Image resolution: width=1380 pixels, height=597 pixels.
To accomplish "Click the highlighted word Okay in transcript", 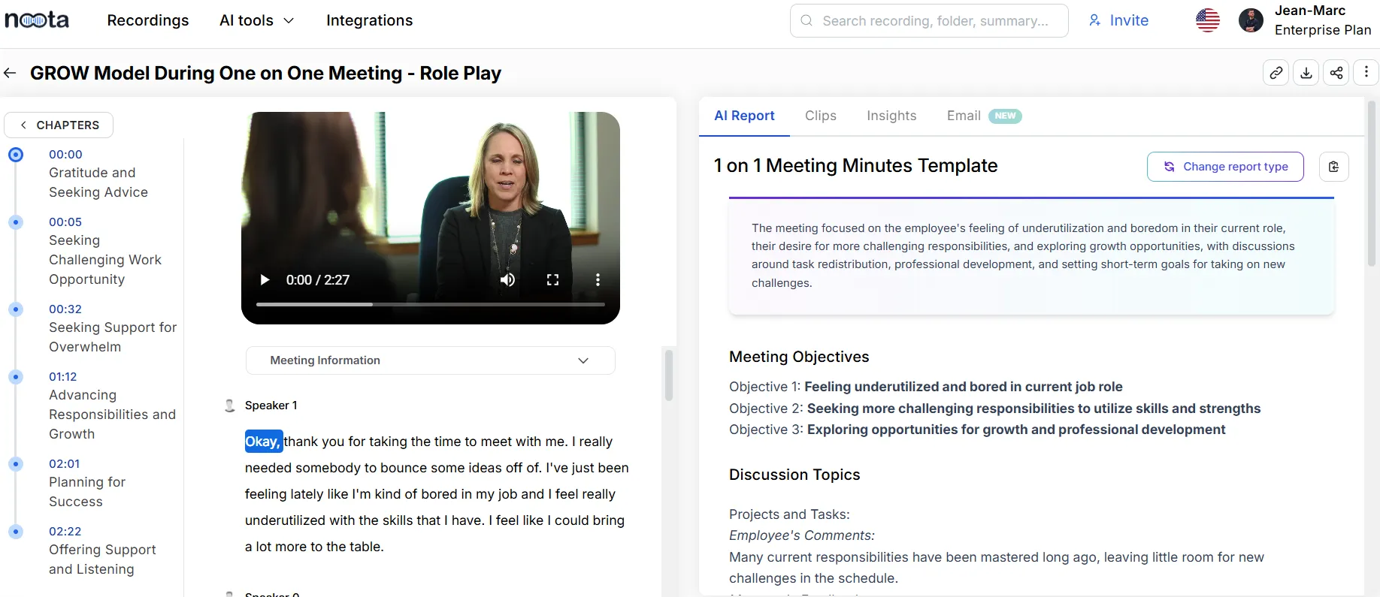I will [263, 442].
